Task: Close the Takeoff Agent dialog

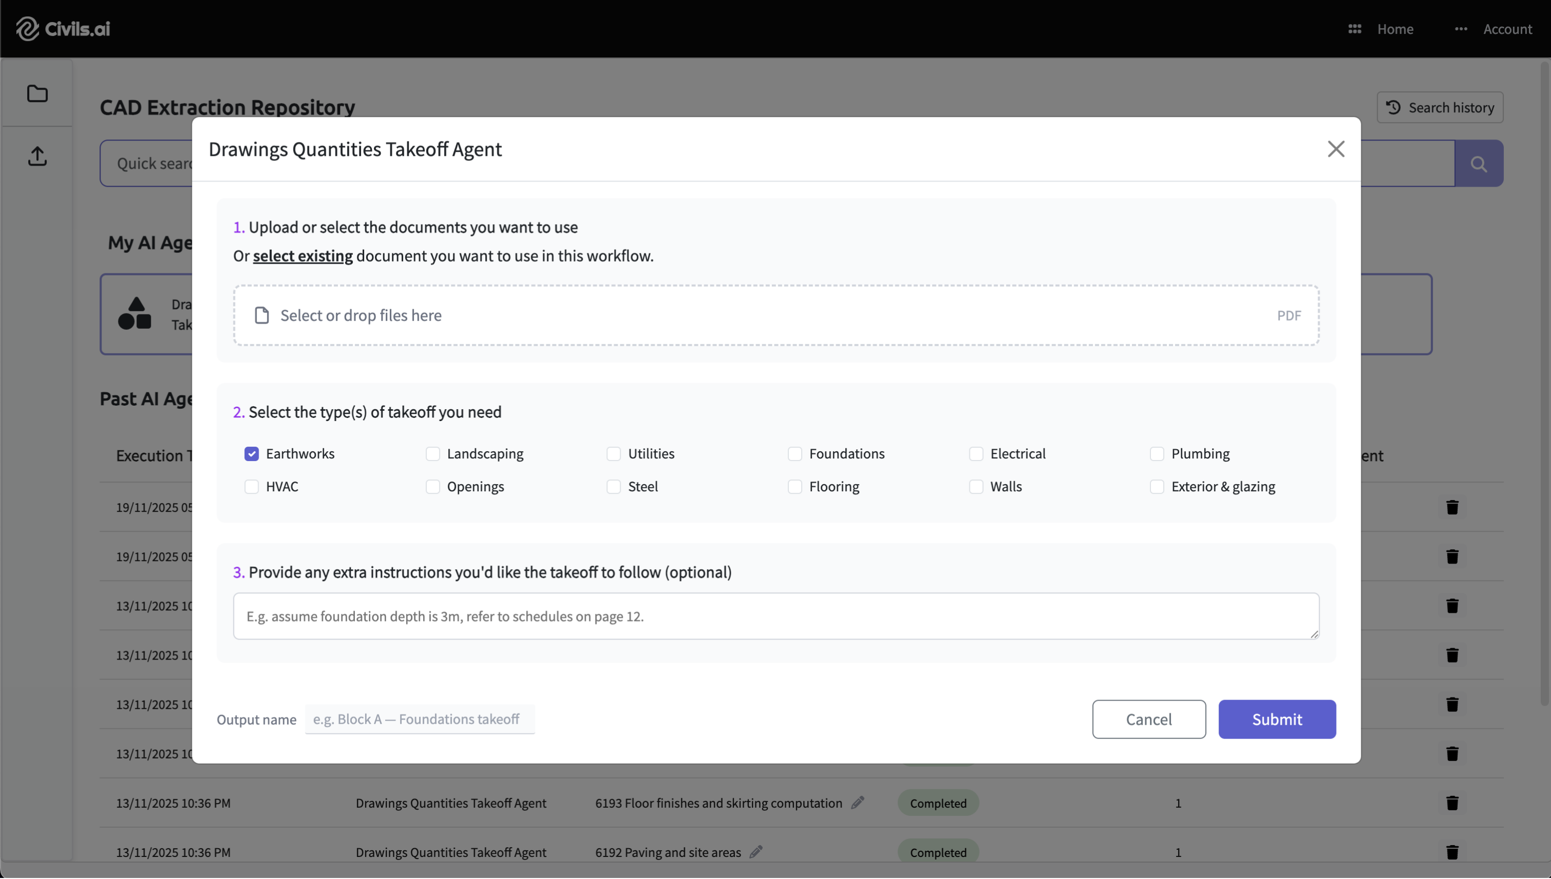Action: point(1336,149)
